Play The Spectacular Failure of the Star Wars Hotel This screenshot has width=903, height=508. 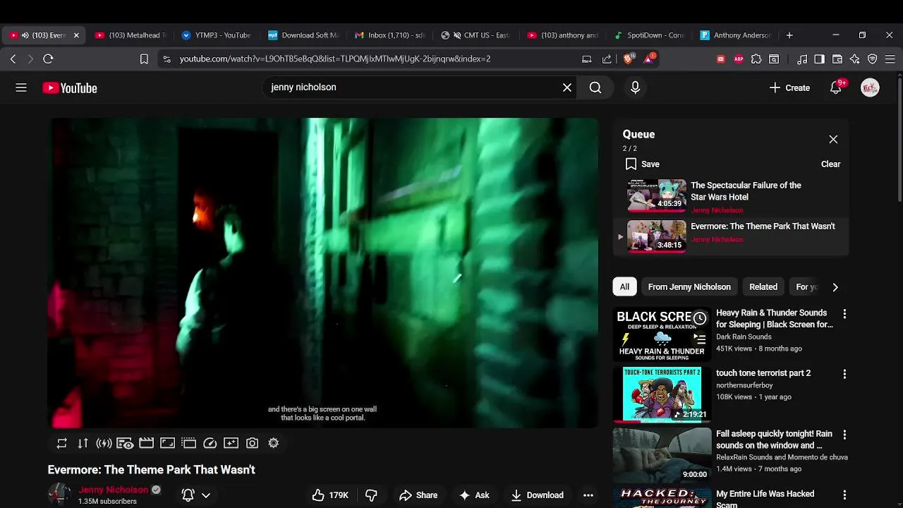point(746,191)
